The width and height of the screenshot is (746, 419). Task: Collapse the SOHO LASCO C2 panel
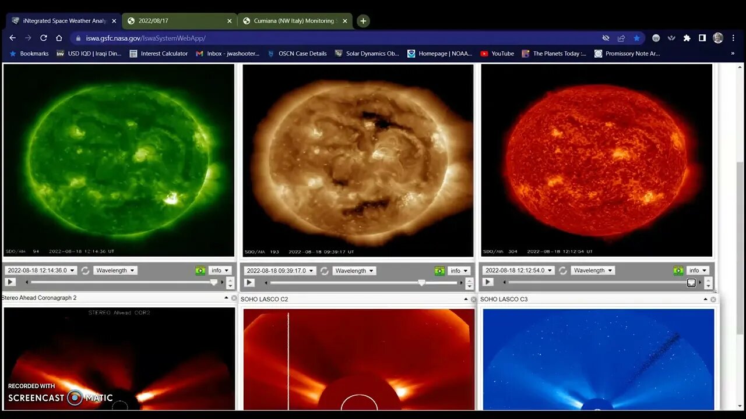(x=466, y=299)
